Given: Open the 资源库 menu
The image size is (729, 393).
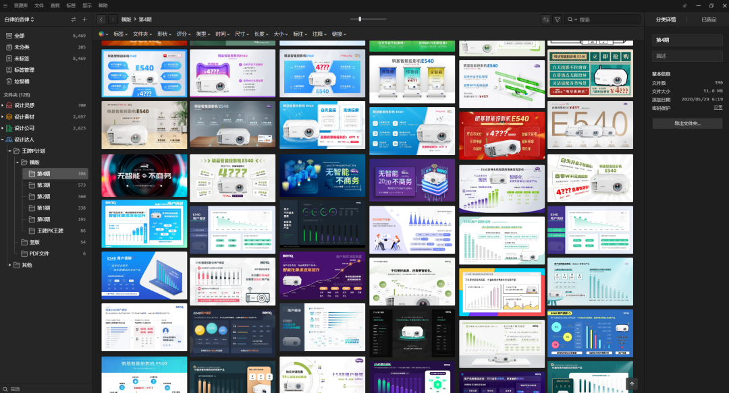Looking at the screenshot, I should (20, 5).
